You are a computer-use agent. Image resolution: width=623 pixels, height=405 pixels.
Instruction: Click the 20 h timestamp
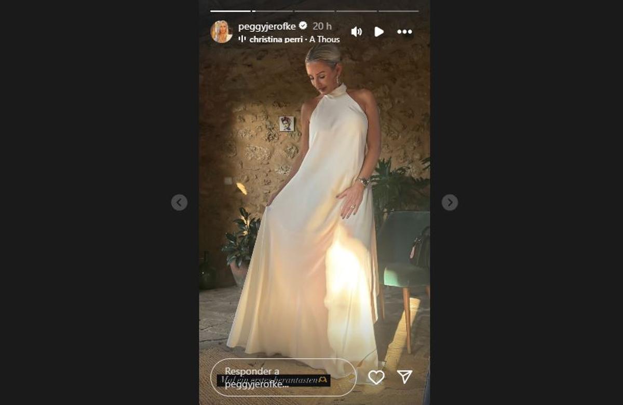tap(322, 26)
